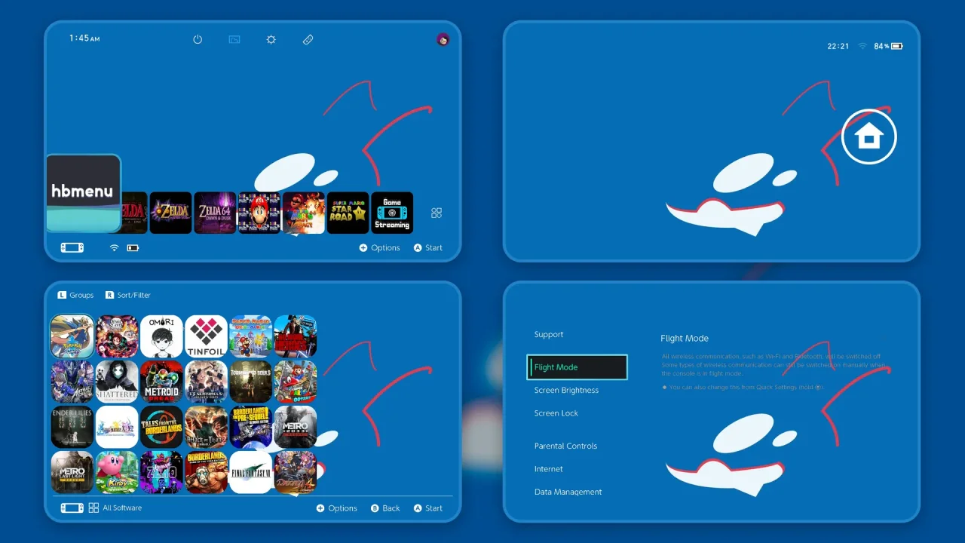This screenshot has height=543, width=965.
Task: Select Tales from the Borderlands icon
Action: tap(161, 427)
